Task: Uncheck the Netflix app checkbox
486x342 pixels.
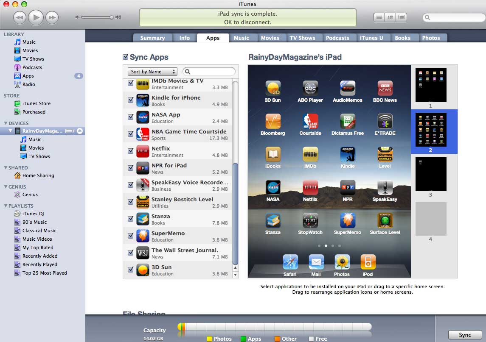Action: click(x=131, y=151)
